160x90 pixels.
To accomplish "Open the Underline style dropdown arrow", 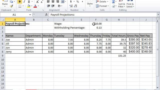I will click(x=32, y=2).
